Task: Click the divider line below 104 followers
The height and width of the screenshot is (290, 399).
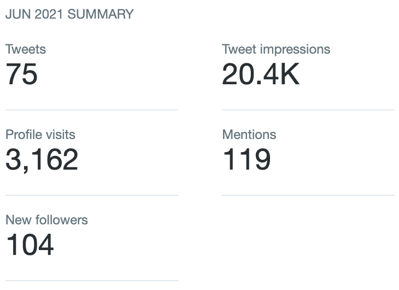Action: pos(92,281)
